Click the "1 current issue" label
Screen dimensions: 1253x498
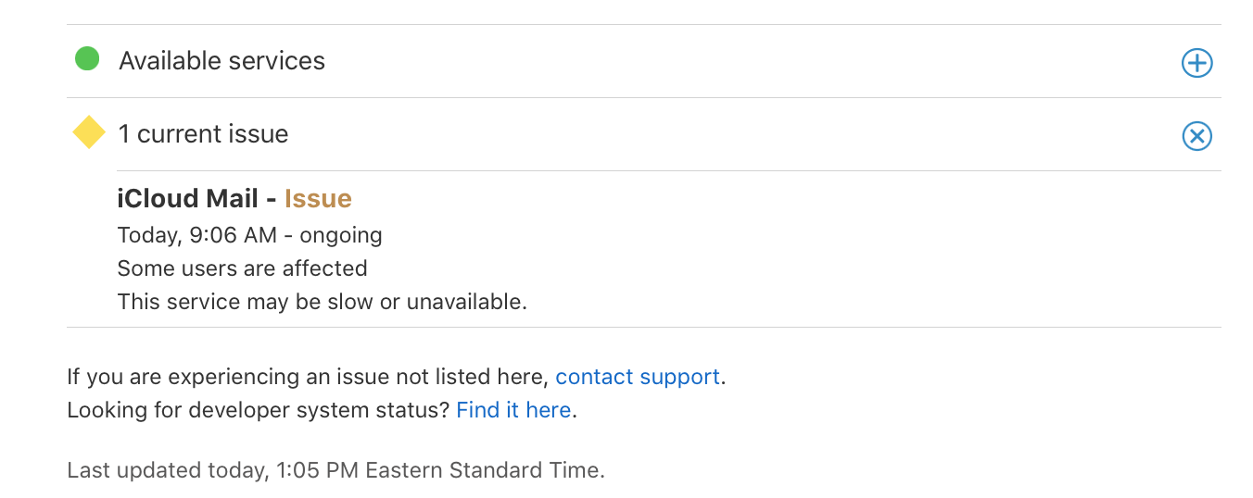pos(204,134)
